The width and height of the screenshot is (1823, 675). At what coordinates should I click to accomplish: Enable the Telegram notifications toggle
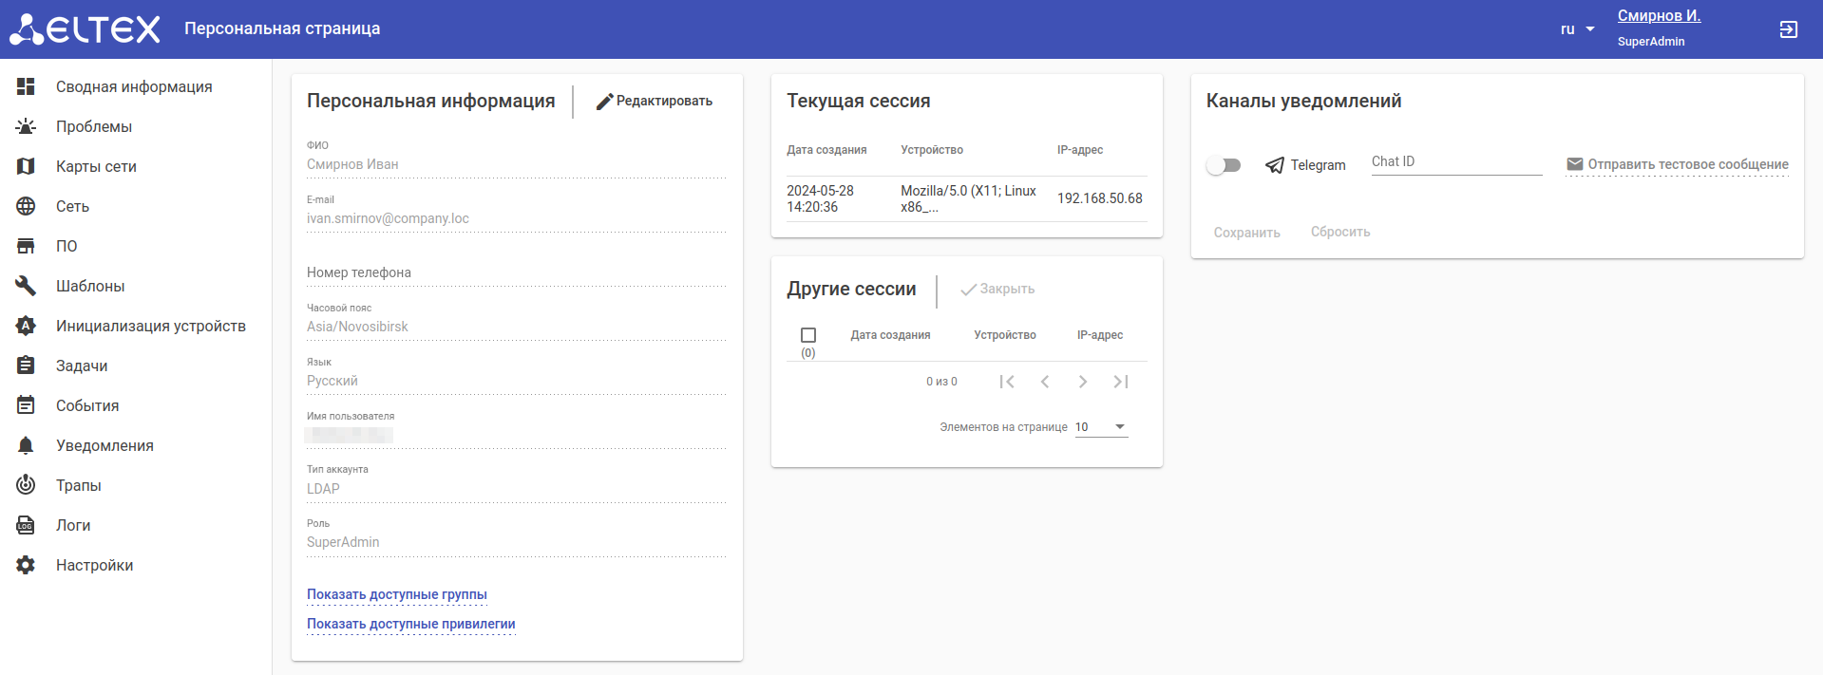click(x=1224, y=165)
